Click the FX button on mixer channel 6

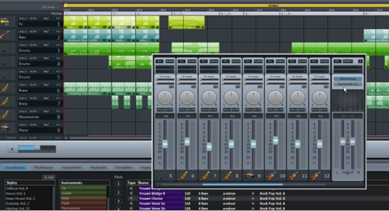click(x=181, y=61)
